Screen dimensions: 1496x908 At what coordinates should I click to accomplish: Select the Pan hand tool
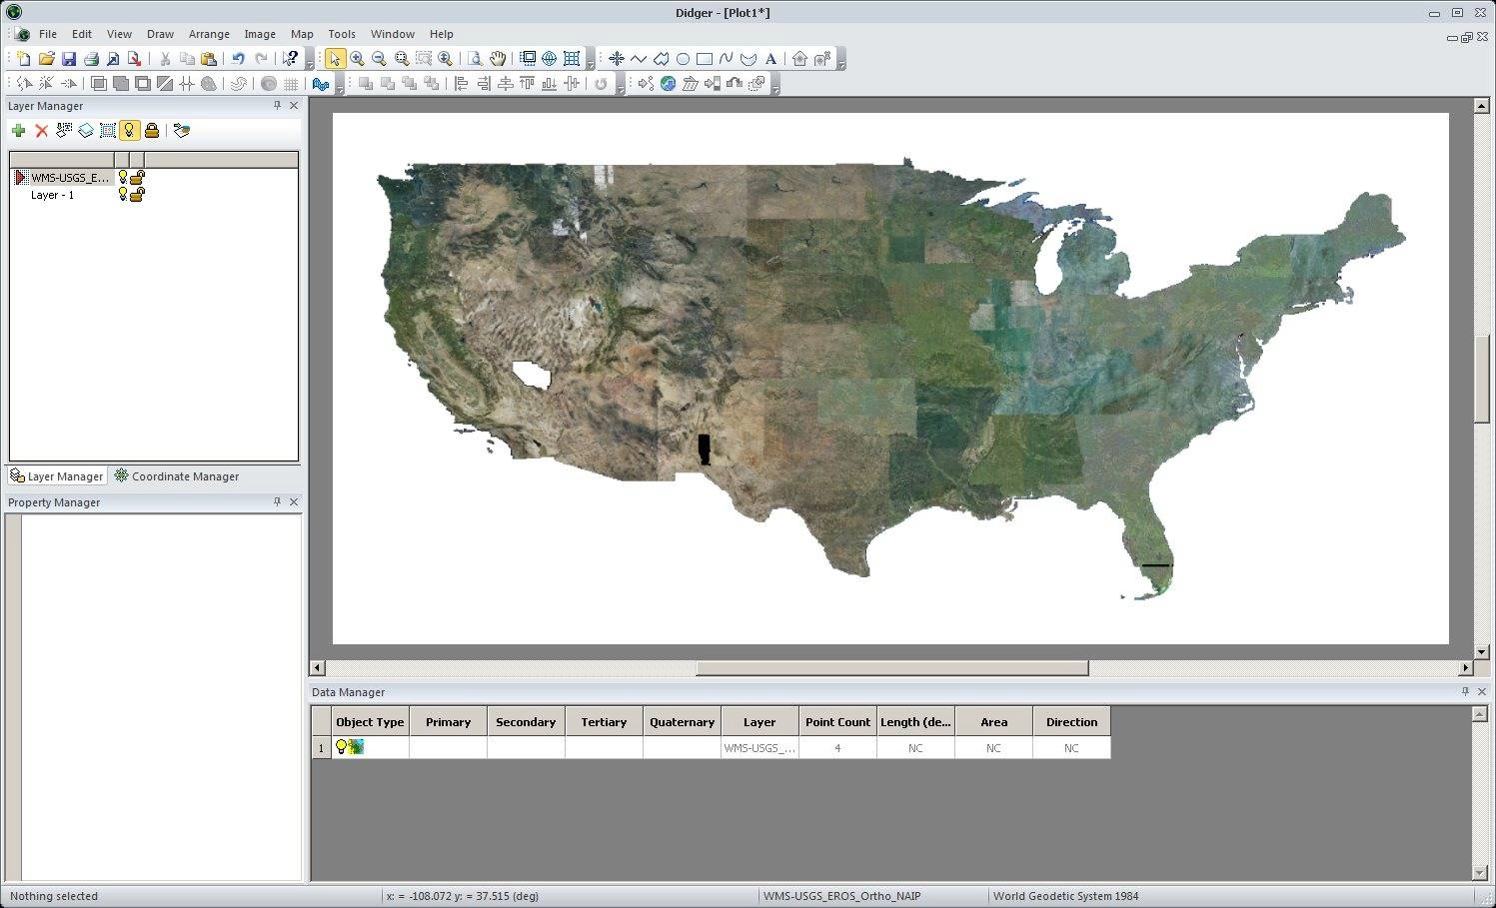497,59
